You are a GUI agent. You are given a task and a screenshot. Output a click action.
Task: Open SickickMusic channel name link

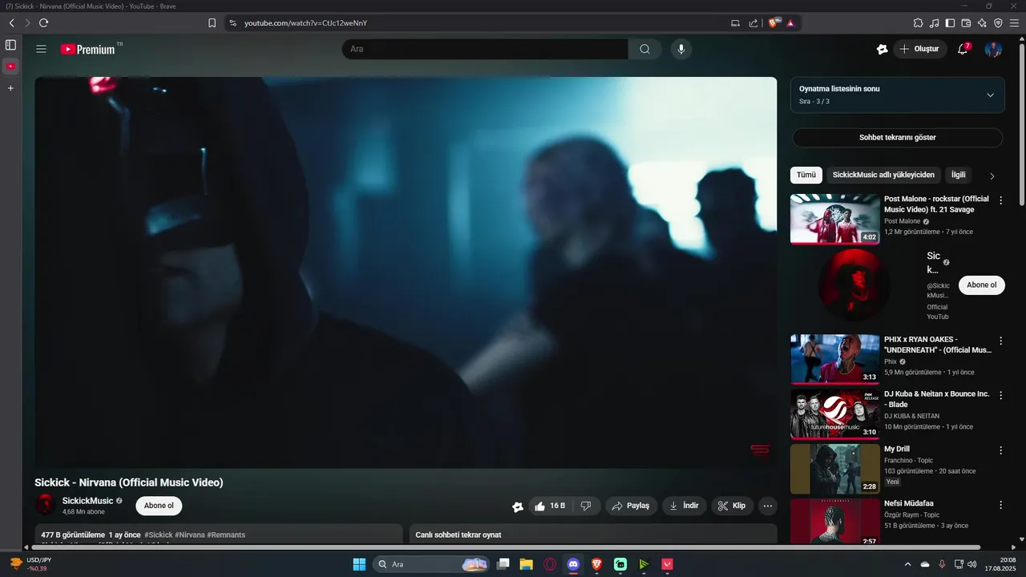87,501
